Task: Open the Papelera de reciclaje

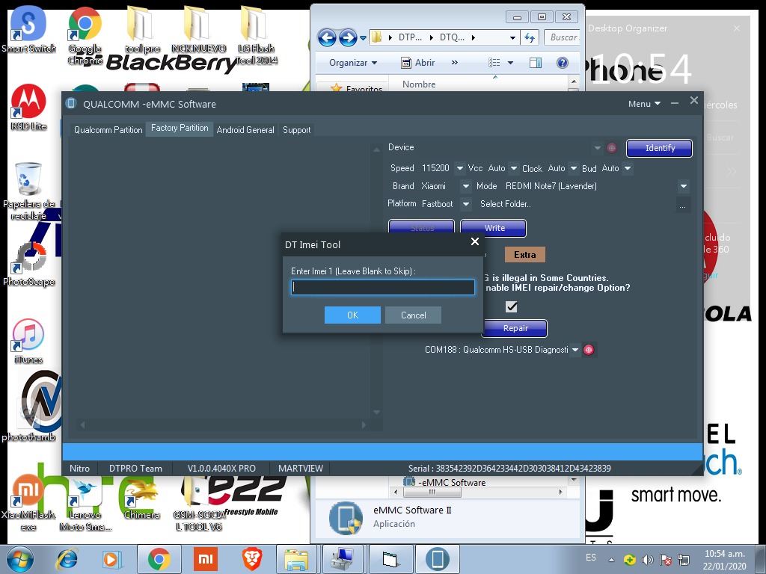Action: pyautogui.click(x=28, y=191)
